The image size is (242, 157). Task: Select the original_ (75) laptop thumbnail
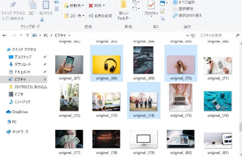tap(181, 97)
